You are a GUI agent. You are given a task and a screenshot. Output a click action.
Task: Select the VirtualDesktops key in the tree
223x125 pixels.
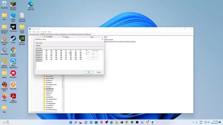click(51, 103)
